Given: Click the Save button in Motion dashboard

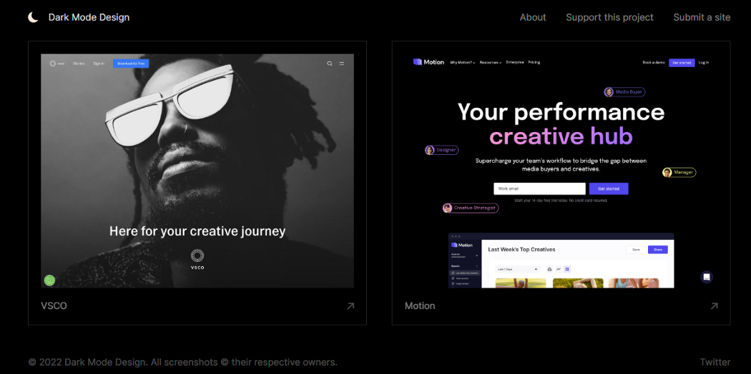Looking at the screenshot, I should (636, 249).
